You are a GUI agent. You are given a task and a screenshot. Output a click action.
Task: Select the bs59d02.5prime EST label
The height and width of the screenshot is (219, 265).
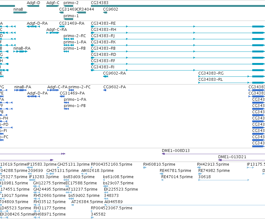pos(84,196)
